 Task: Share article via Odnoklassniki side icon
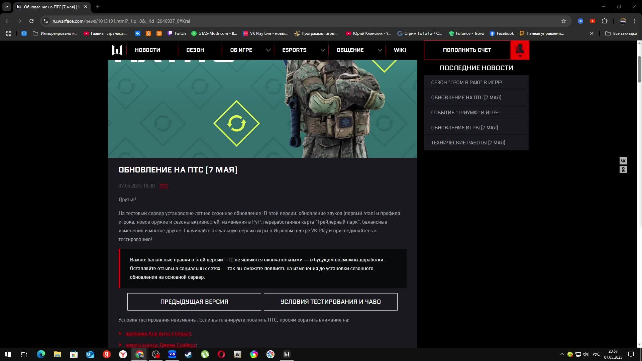[x=623, y=170]
